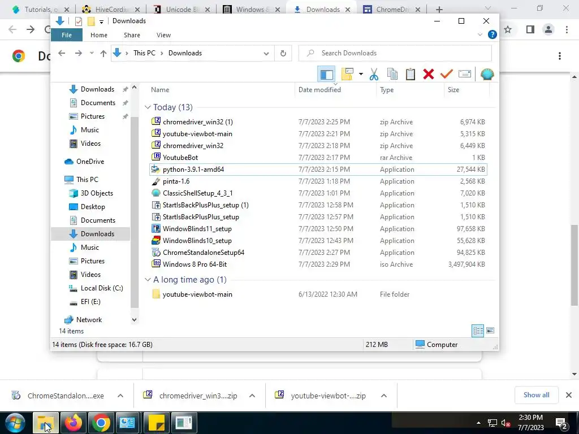Click the Cut scissors icon in toolbar
The height and width of the screenshot is (434, 579).
coord(374,74)
